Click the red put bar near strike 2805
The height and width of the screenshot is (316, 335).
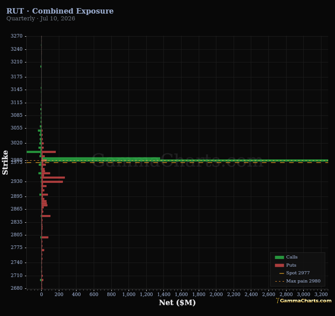pos(45,237)
